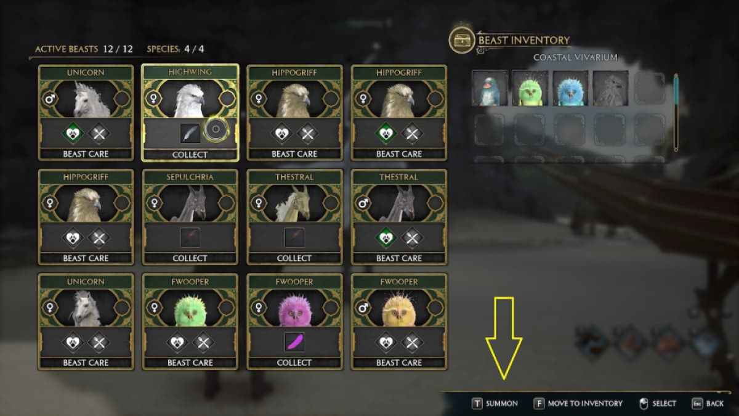Click the crossed feeding icon on male Thestral card
This screenshot has height=416, width=739.
point(411,237)
